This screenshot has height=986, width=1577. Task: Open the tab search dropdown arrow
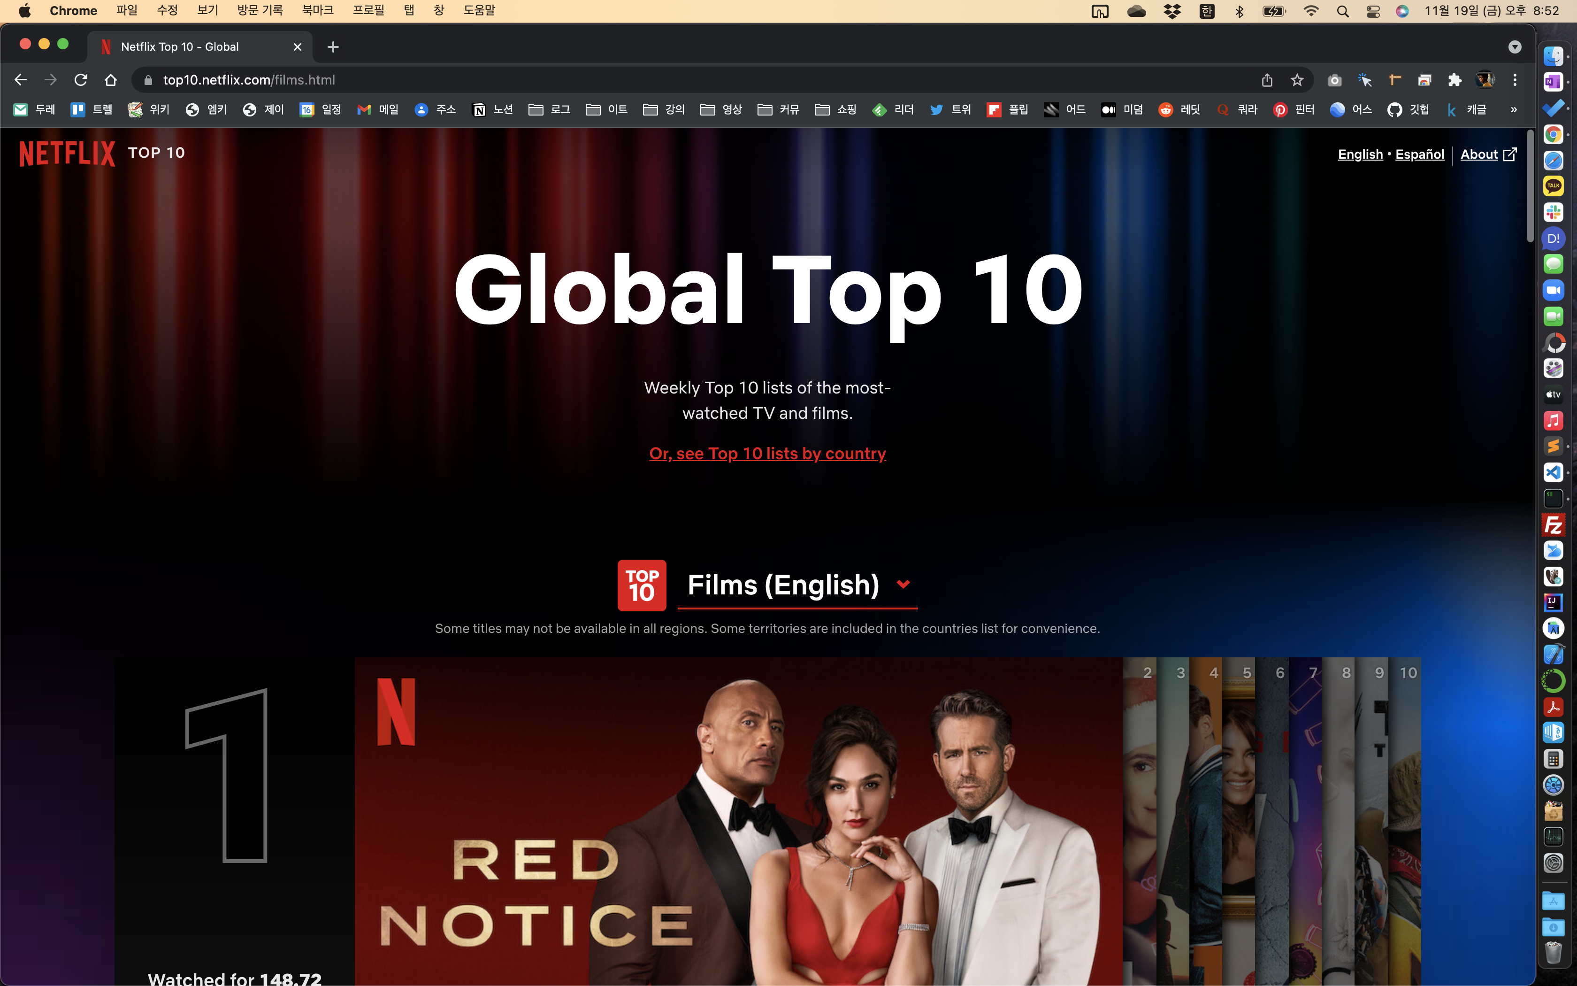pos(1515,47)
